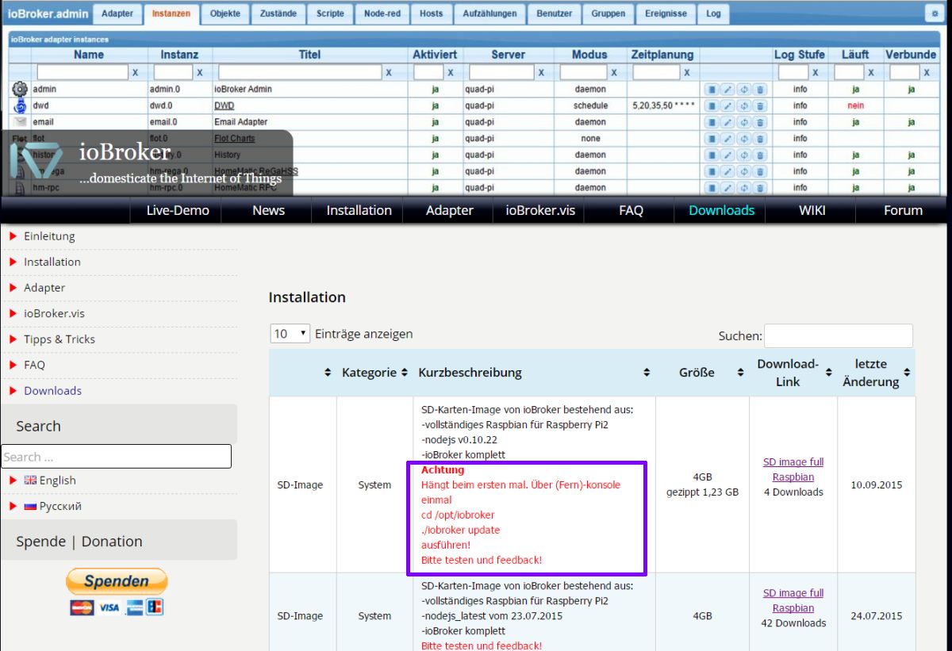
Task: Click the gear icon of the admin adapter row
Action: 20,90
